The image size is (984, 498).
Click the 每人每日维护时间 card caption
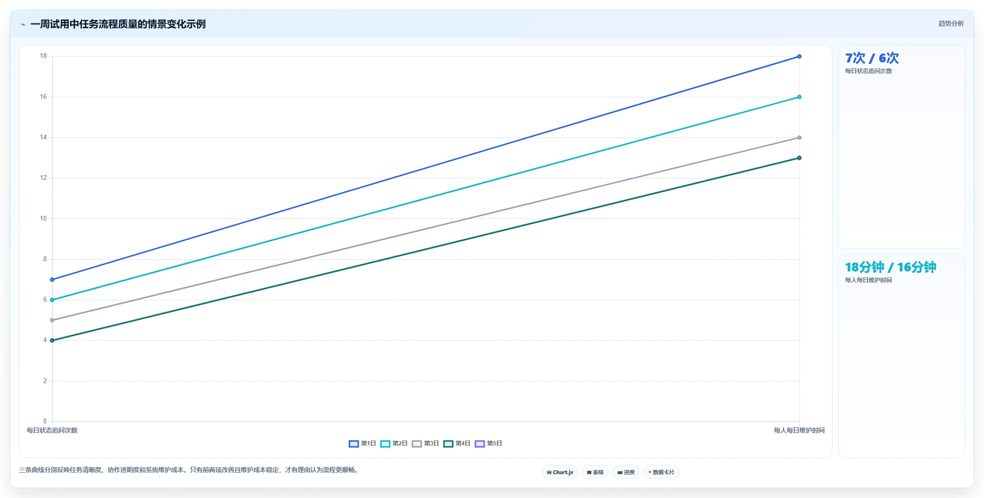tap(869, 280)
